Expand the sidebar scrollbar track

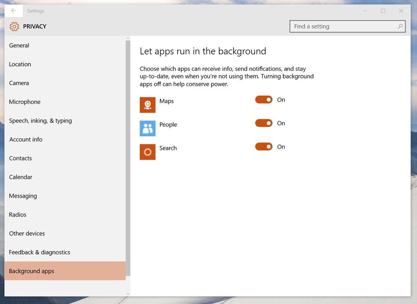tap(128, 172)
